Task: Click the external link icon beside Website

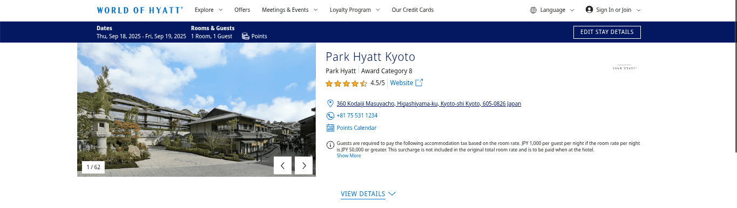Action: pyautogui.click(x=419, y=82)
